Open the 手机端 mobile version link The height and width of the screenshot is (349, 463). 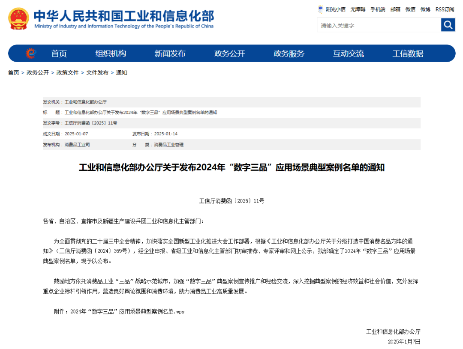coord(377,9)
